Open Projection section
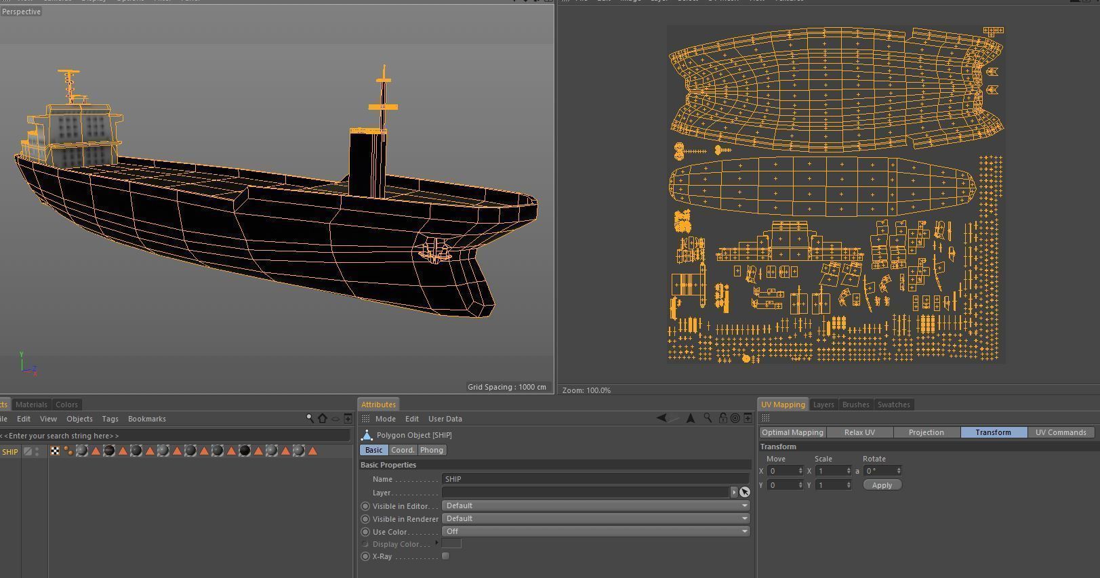Screen dimensions: 1100x578 point(926,432)
